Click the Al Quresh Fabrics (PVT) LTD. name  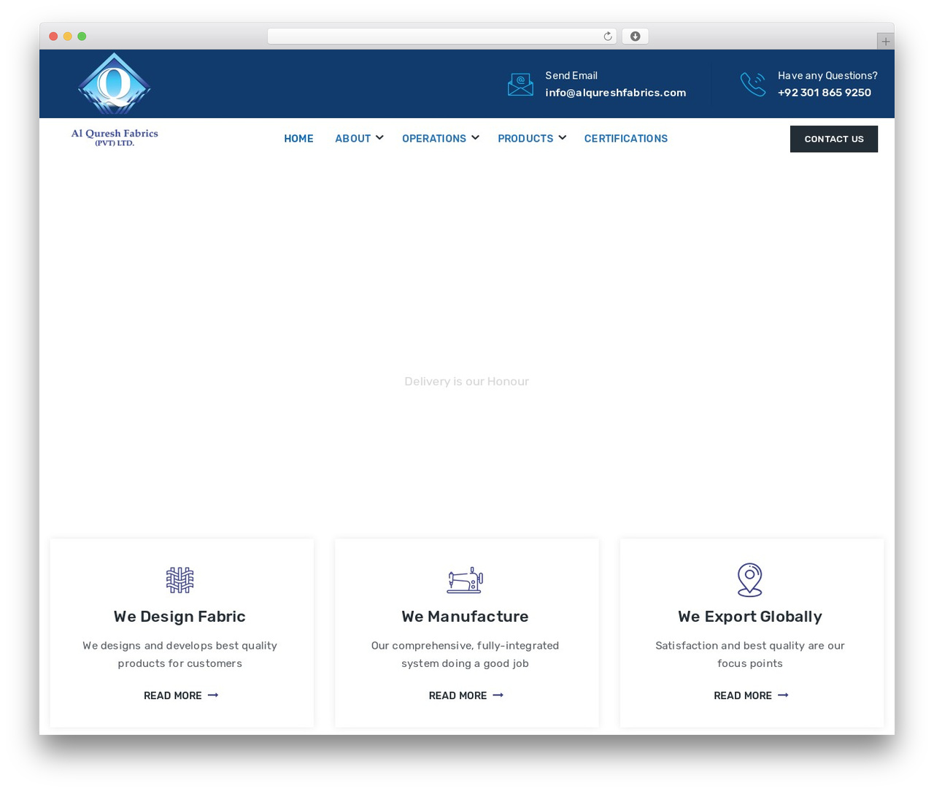coord(115,137)
